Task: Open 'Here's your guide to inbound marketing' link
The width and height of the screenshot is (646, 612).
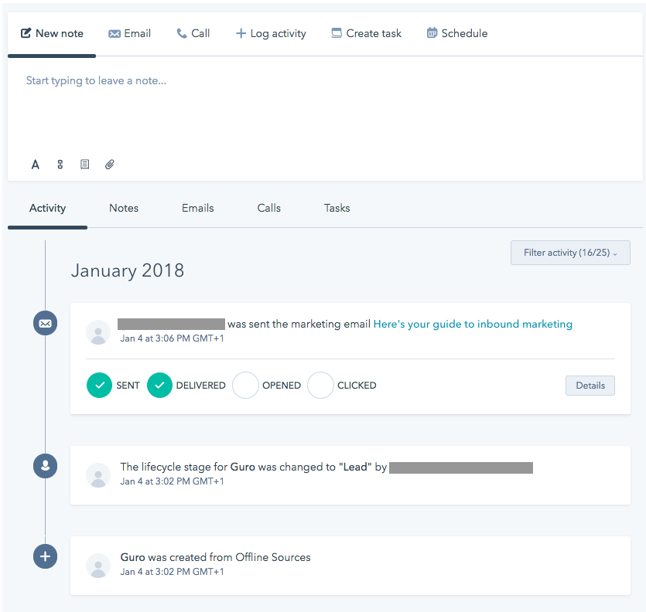Action: (473, 325)
